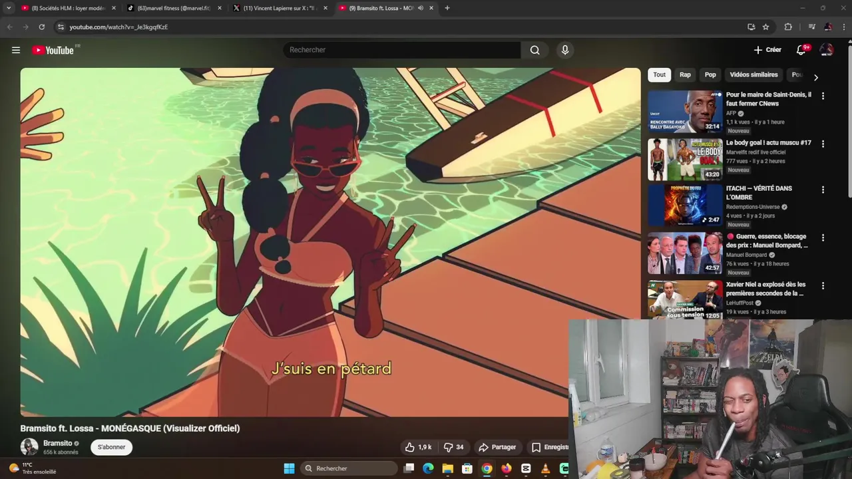Open Firefox from taskbar

[507, 468]
